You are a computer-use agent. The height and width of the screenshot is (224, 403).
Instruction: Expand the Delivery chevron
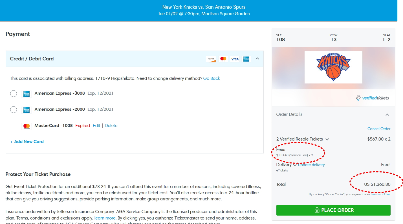point(295,165)
